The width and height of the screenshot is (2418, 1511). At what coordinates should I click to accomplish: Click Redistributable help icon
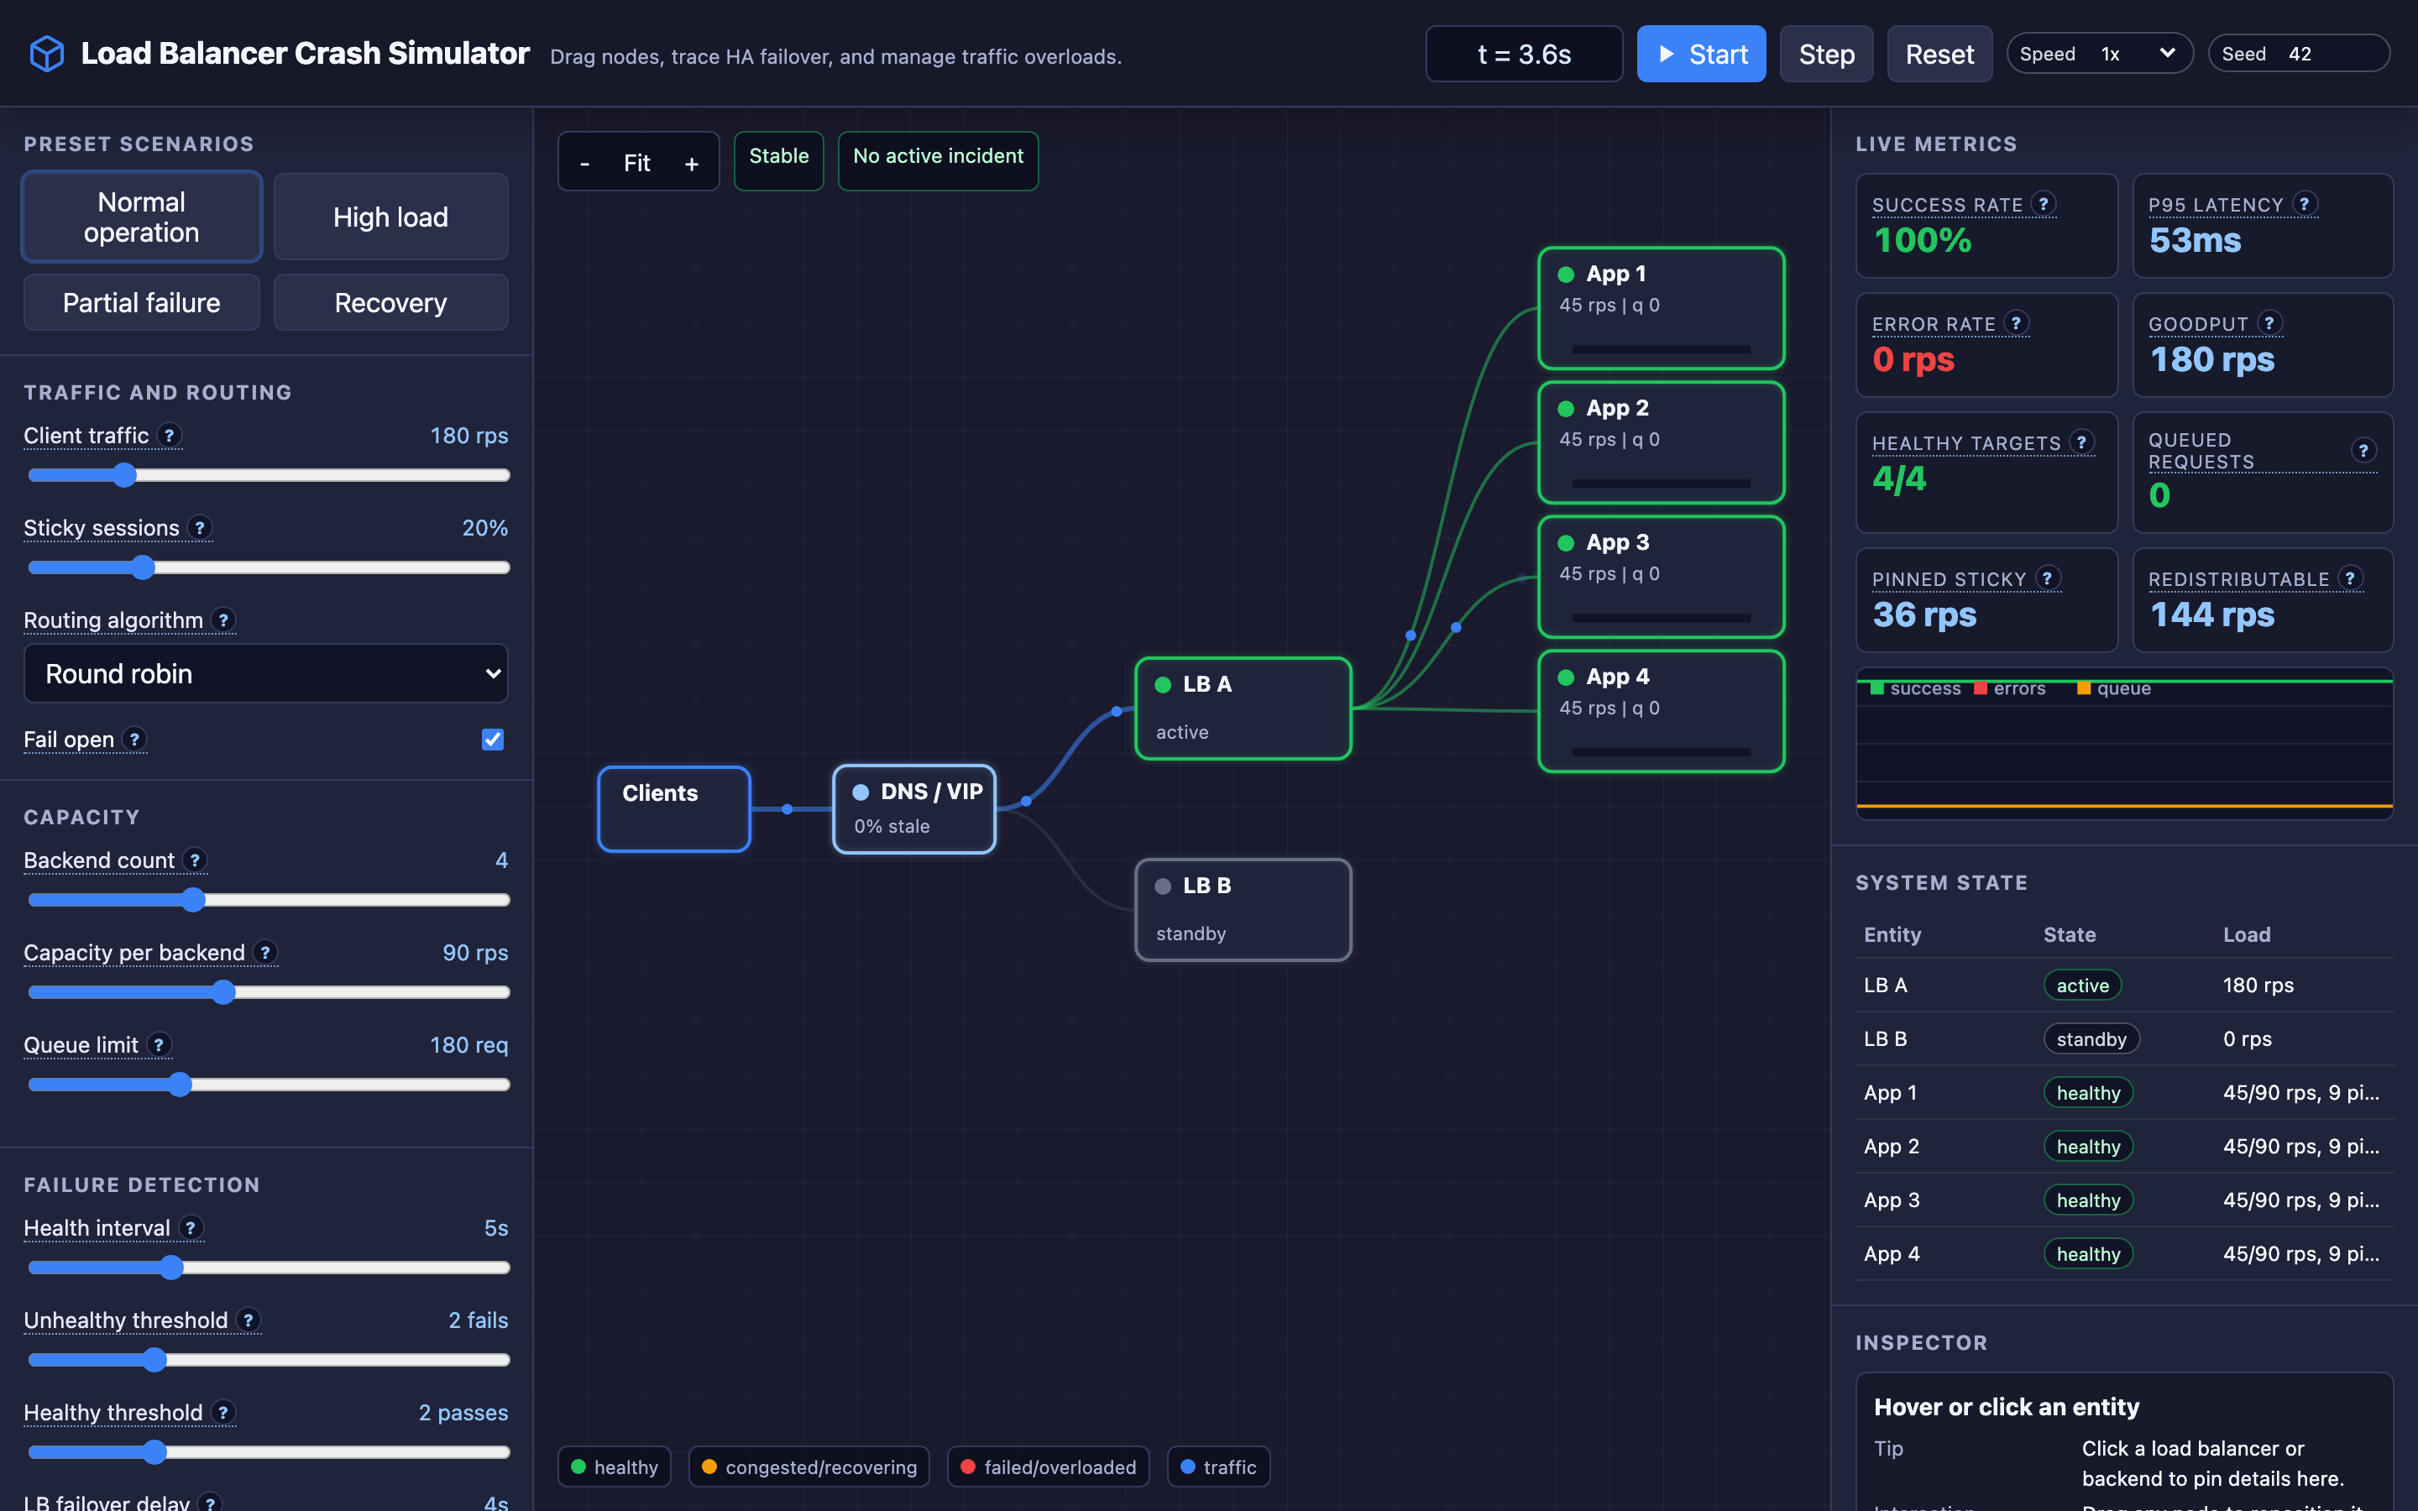pos(2350,578)
